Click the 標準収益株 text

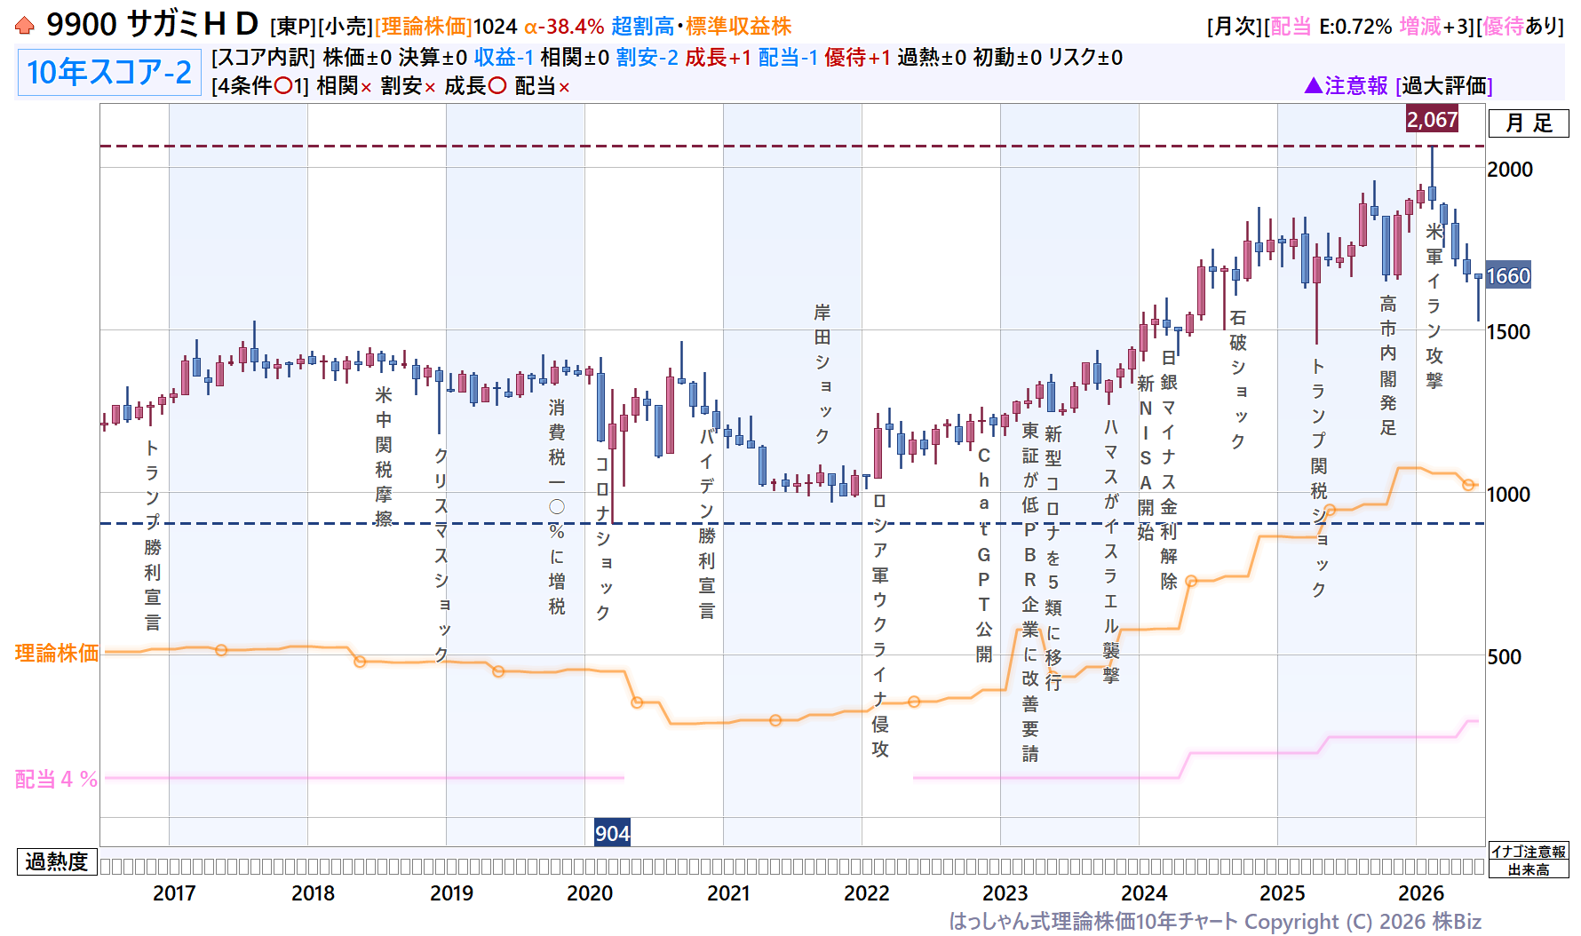(x=738, y=27)
